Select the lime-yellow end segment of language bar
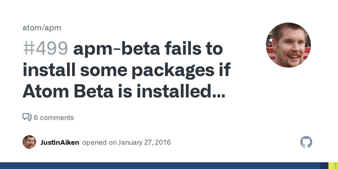338x169 pixels. tap(337, 166)
